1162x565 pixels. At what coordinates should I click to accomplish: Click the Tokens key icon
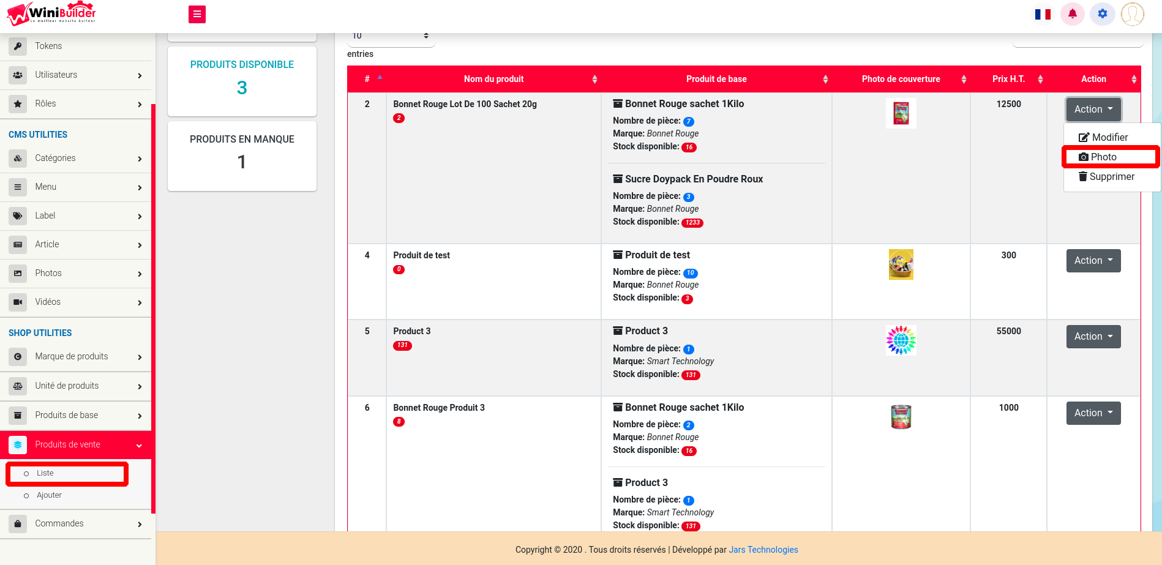(x=18, y=46)
